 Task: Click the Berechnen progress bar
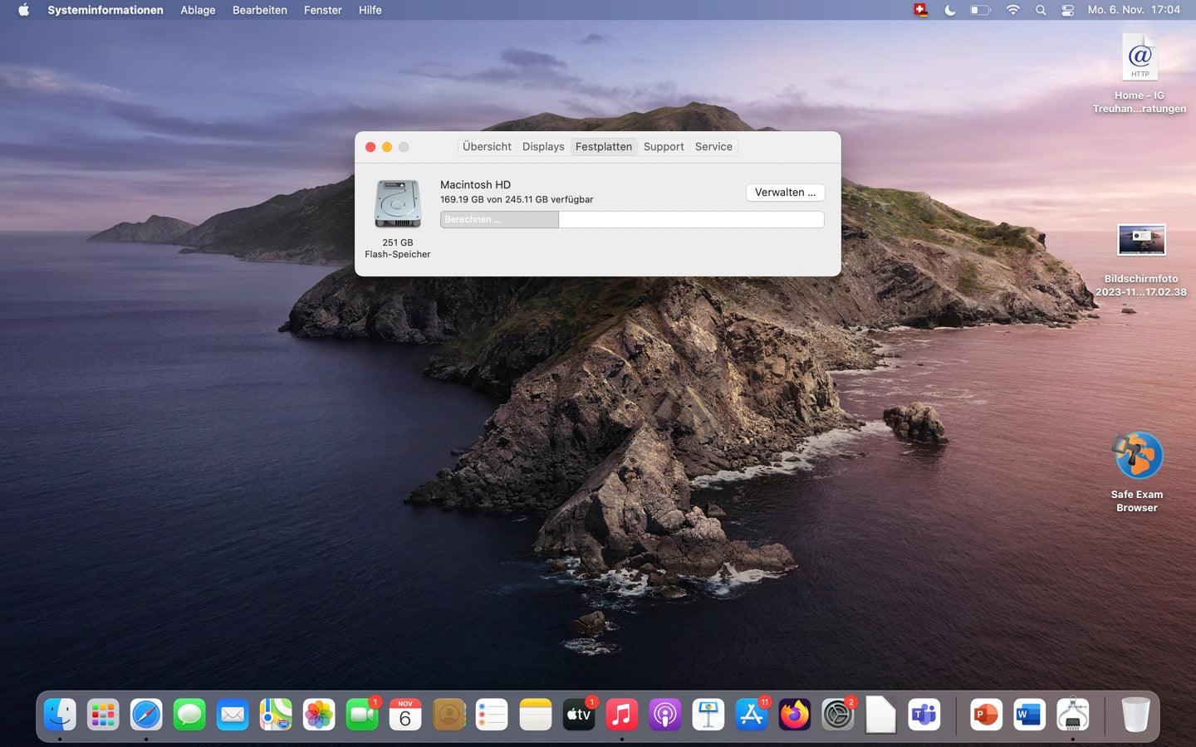coord(498,219)
